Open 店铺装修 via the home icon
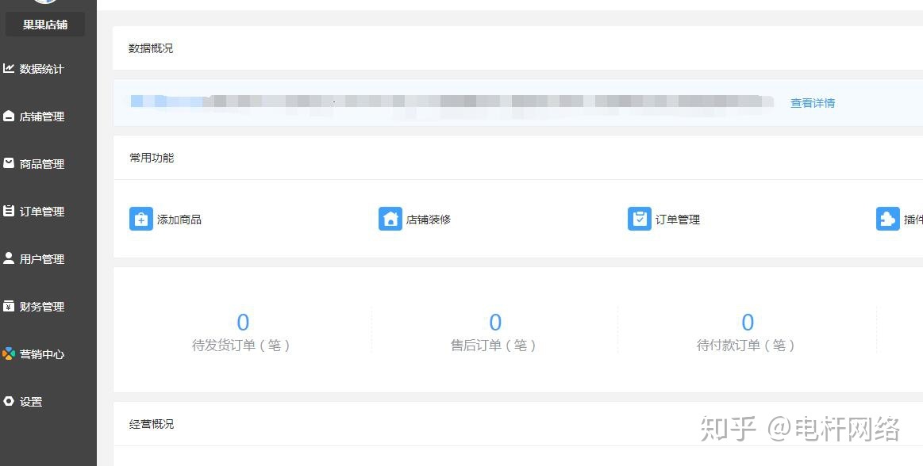This screenshot has height=466, width=923. tap(390, 219)
